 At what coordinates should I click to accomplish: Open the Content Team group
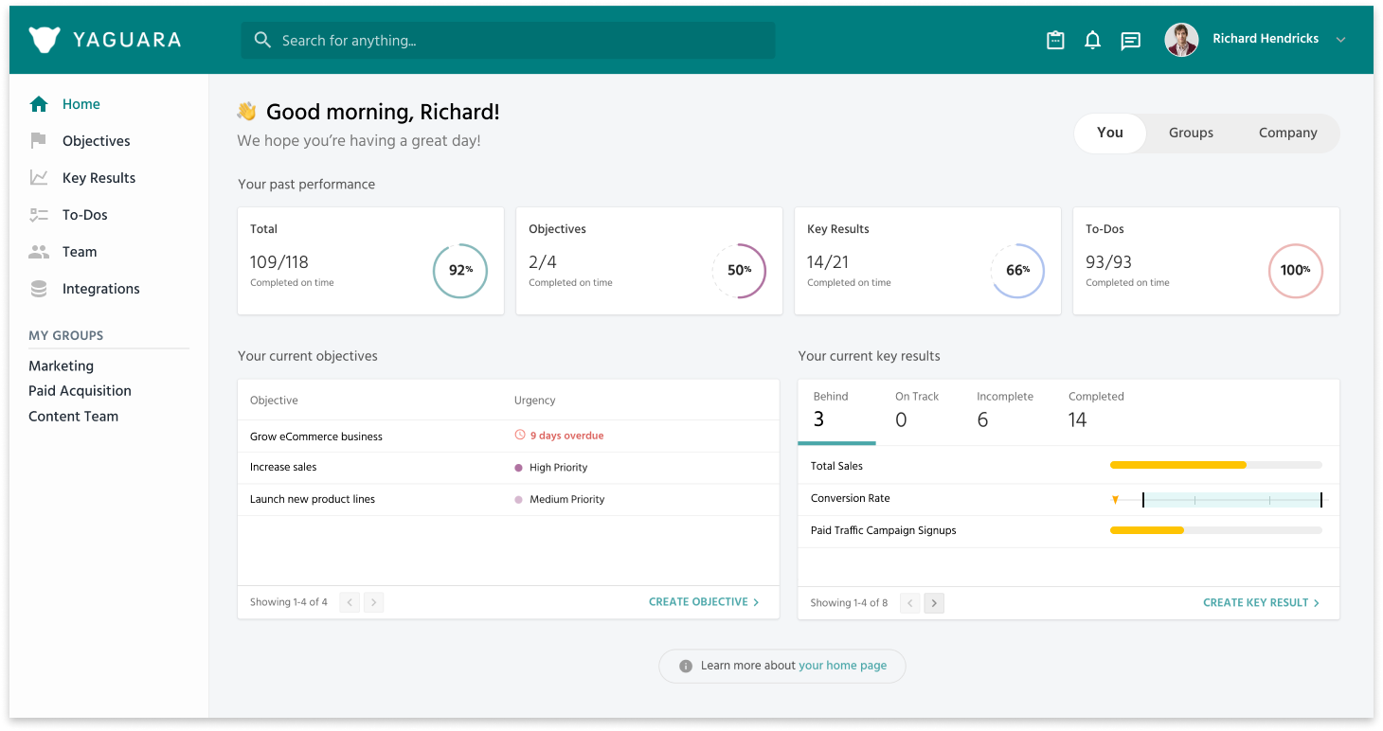[x=73, y=416]
